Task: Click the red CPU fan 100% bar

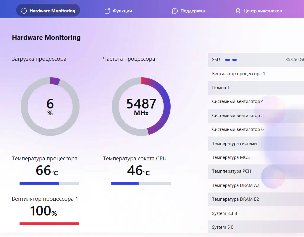Action: tap(49, 224)
